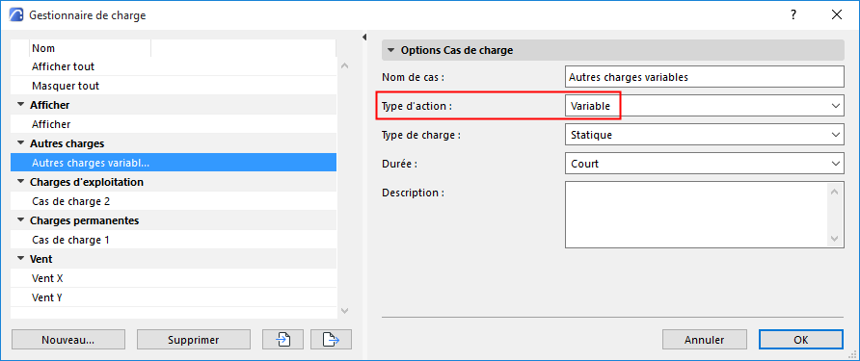Collapse the Afficher group
Image resolution: width=860 pixels, height=361 pixels.
tap(21, 105)
